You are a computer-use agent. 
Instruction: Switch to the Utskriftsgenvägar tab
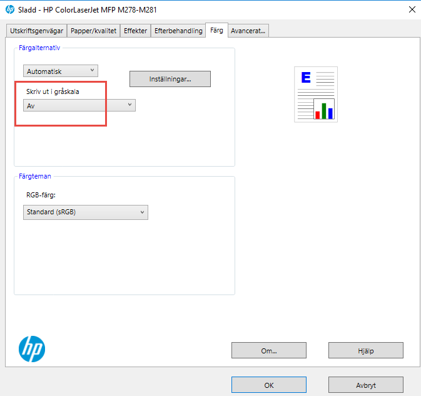click(x=36, y=31)
